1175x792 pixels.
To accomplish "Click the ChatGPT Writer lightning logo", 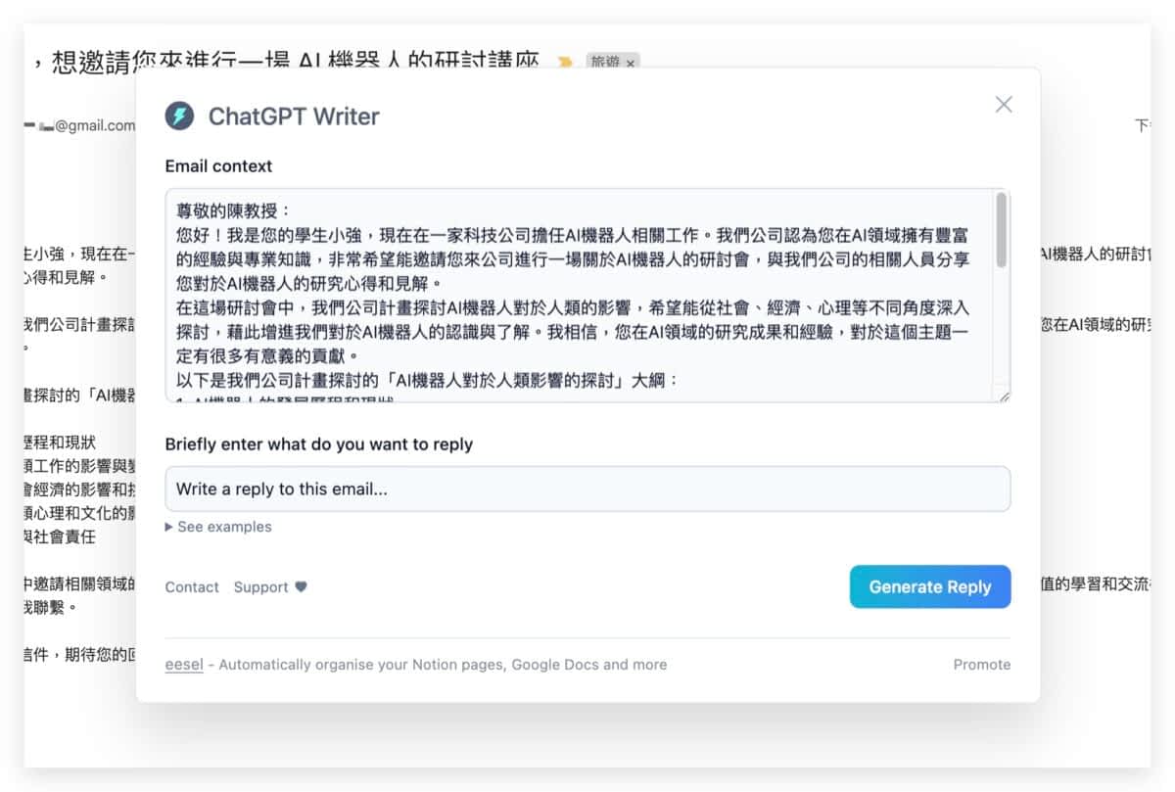I will point(179,116).
